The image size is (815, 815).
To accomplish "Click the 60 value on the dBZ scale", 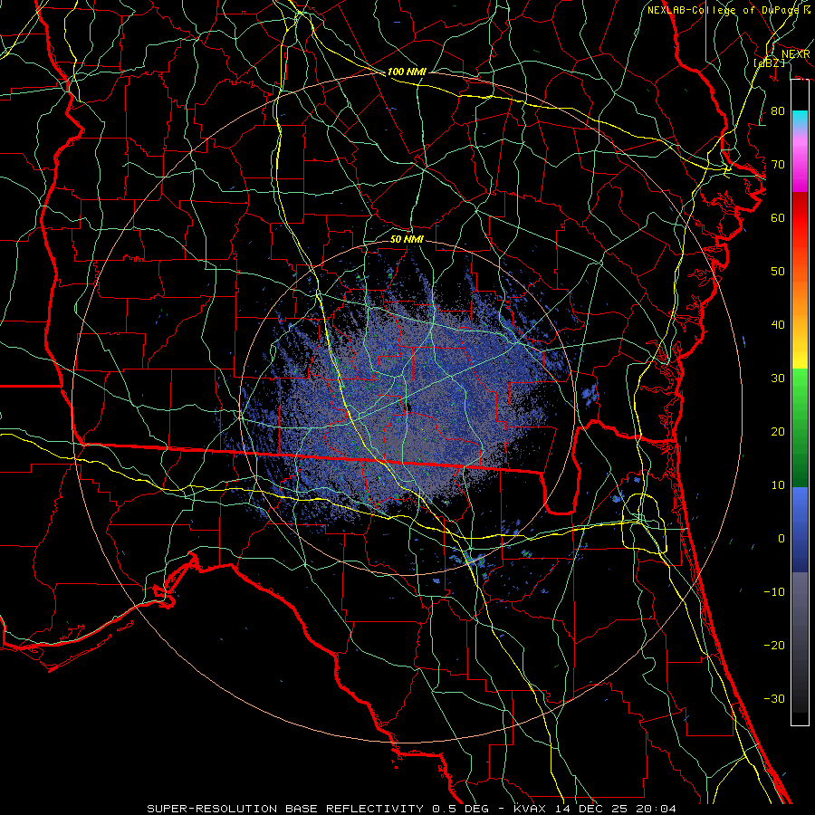I will (778, 217).
